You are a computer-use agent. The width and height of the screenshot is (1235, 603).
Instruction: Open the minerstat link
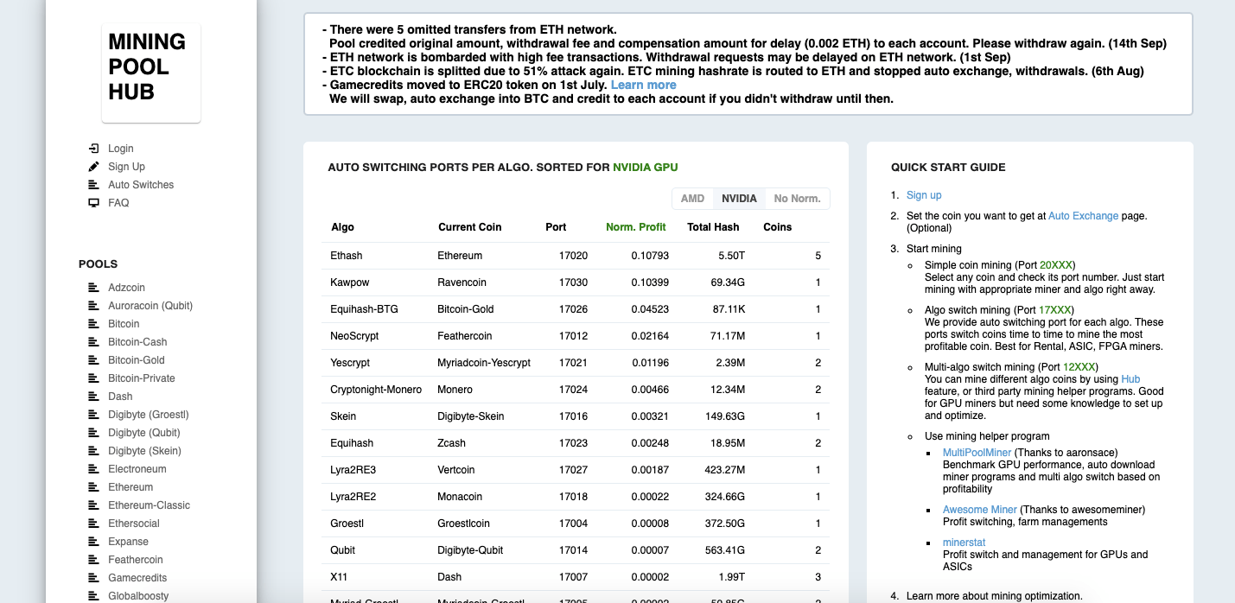pyautogui.click(x=964, y=543)
